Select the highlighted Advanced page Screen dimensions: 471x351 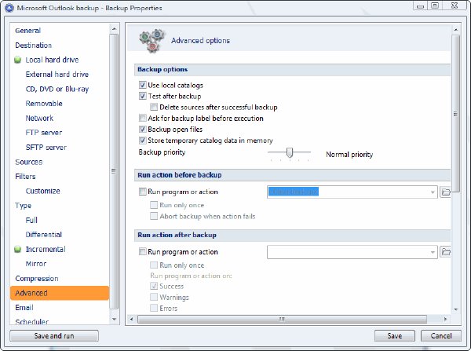60,293
